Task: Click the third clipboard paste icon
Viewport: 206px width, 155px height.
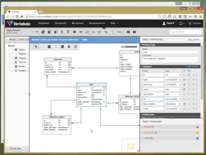Action: pos(56,32)
